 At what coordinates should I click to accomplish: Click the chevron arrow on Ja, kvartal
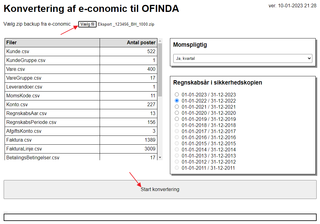point(309,59)
